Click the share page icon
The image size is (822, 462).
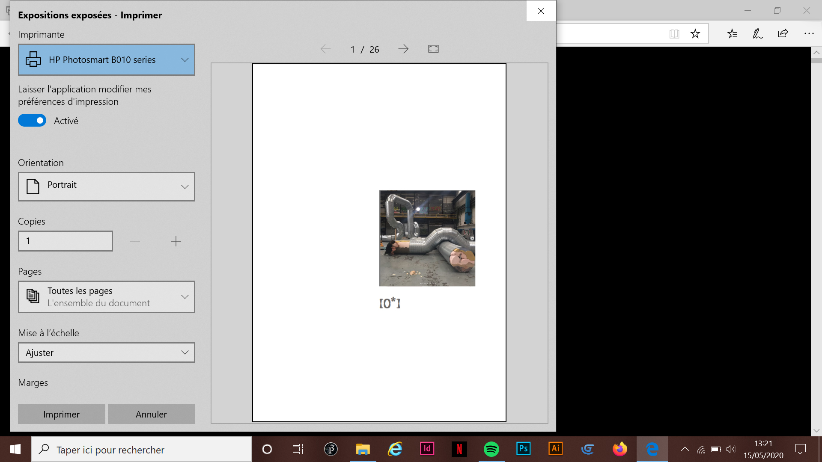coord(783,33)
